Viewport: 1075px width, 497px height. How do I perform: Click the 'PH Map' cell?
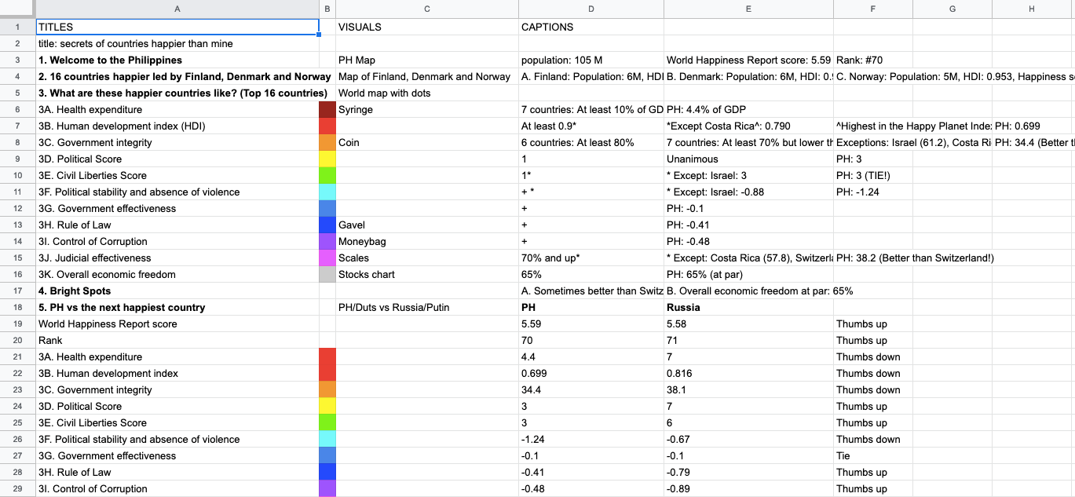coord(426,60)
